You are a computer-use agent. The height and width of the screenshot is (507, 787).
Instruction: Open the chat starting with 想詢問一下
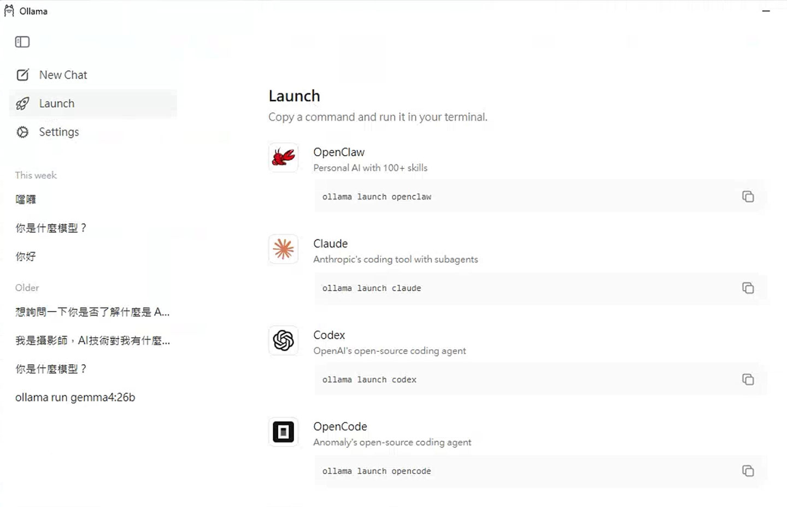pos(92,312)
